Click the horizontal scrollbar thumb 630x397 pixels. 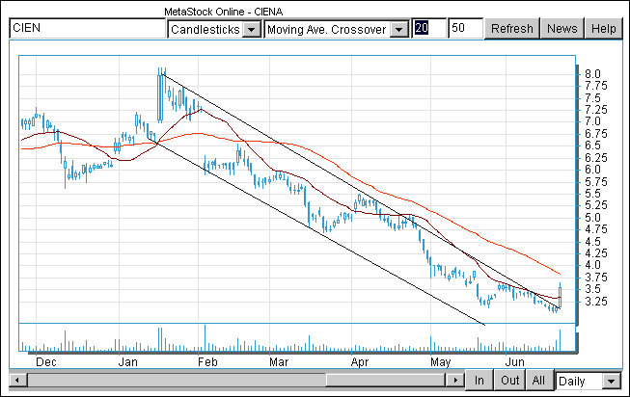(x=386, y=380)
